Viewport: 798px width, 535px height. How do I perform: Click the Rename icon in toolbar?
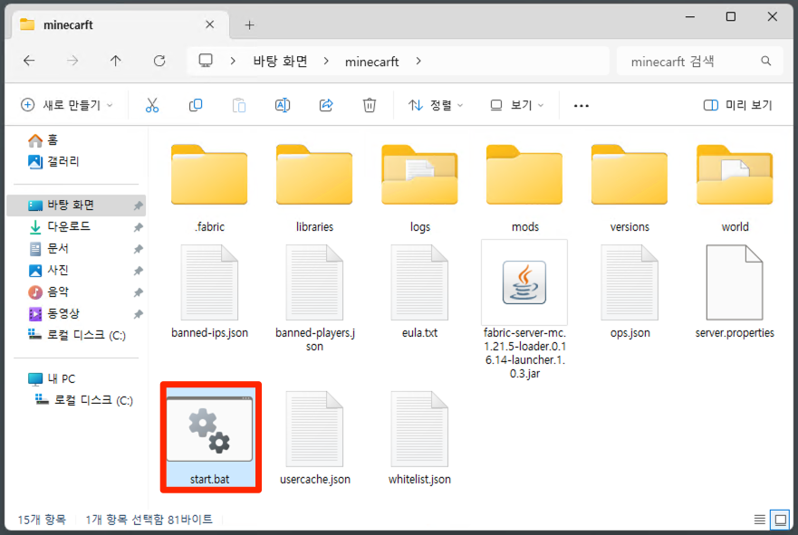(x=283, y=105)
